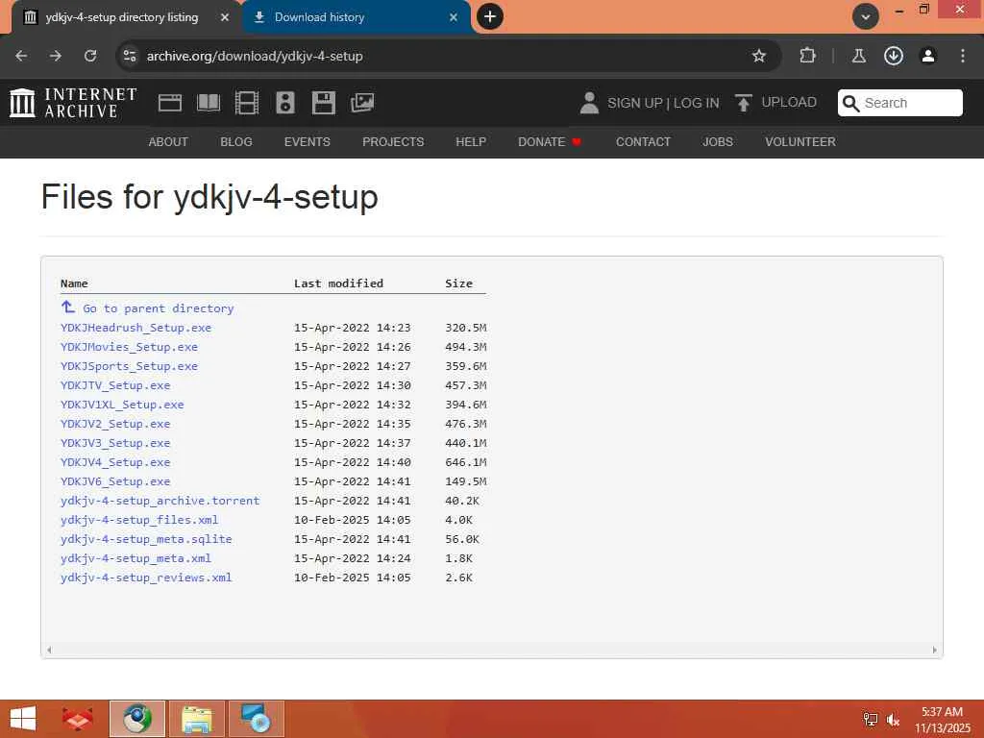Open the VOLUNTEER menu item
This screenshot has width=984, height=738.
click(x=800, y=142)
